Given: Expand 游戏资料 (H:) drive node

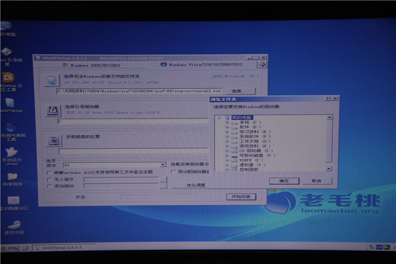Looking at the screenshot, I should pos(227,146).
